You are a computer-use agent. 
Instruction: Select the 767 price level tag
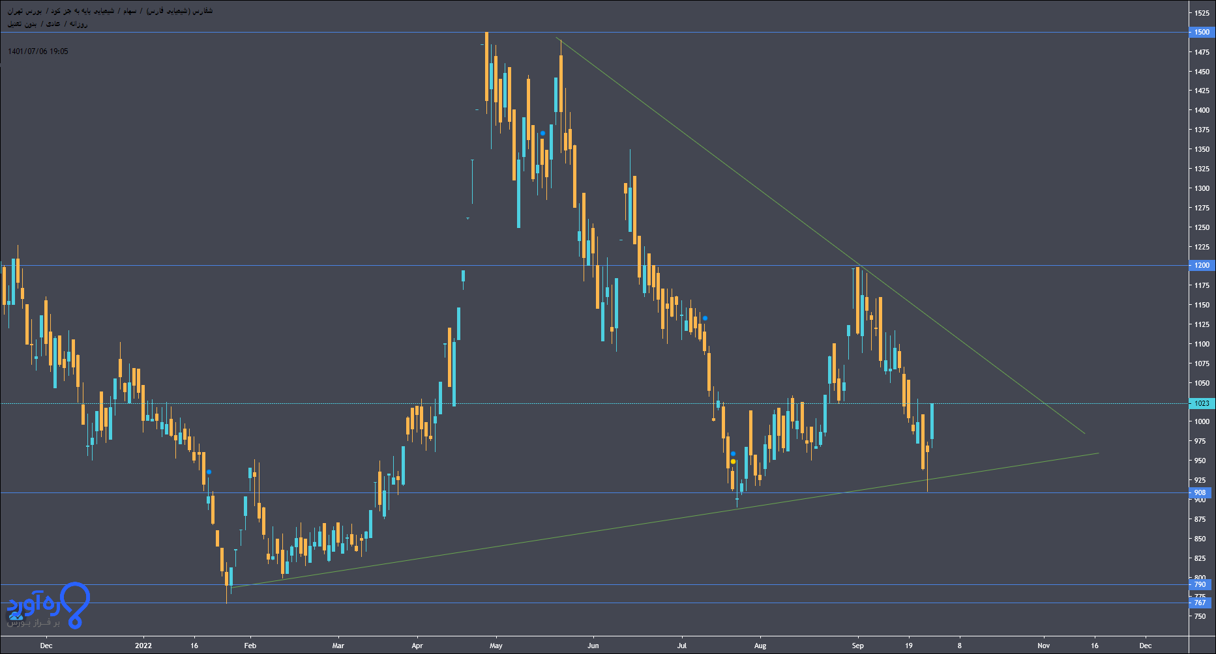click(1201, 603)
